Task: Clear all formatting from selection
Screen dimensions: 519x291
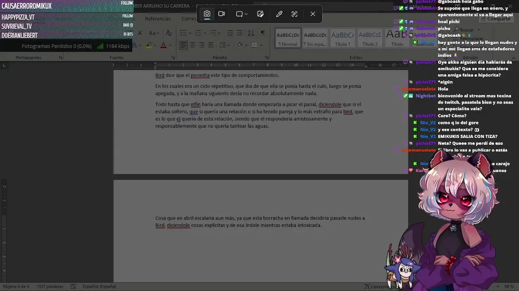Action: 169,33
